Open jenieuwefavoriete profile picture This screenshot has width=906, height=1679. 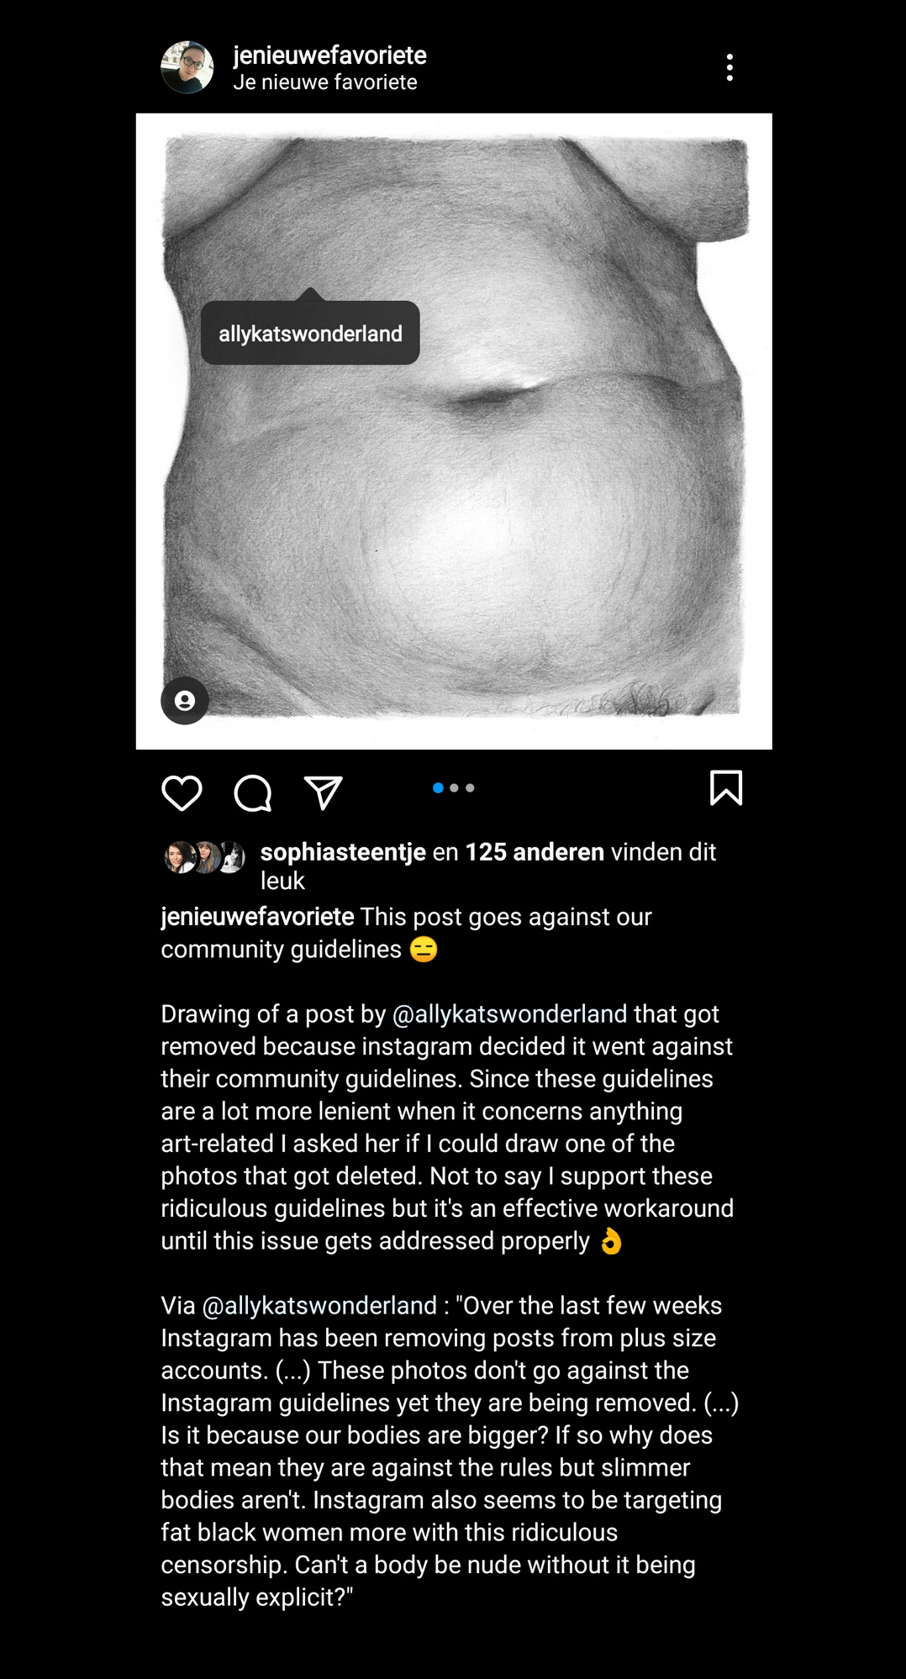187,67
